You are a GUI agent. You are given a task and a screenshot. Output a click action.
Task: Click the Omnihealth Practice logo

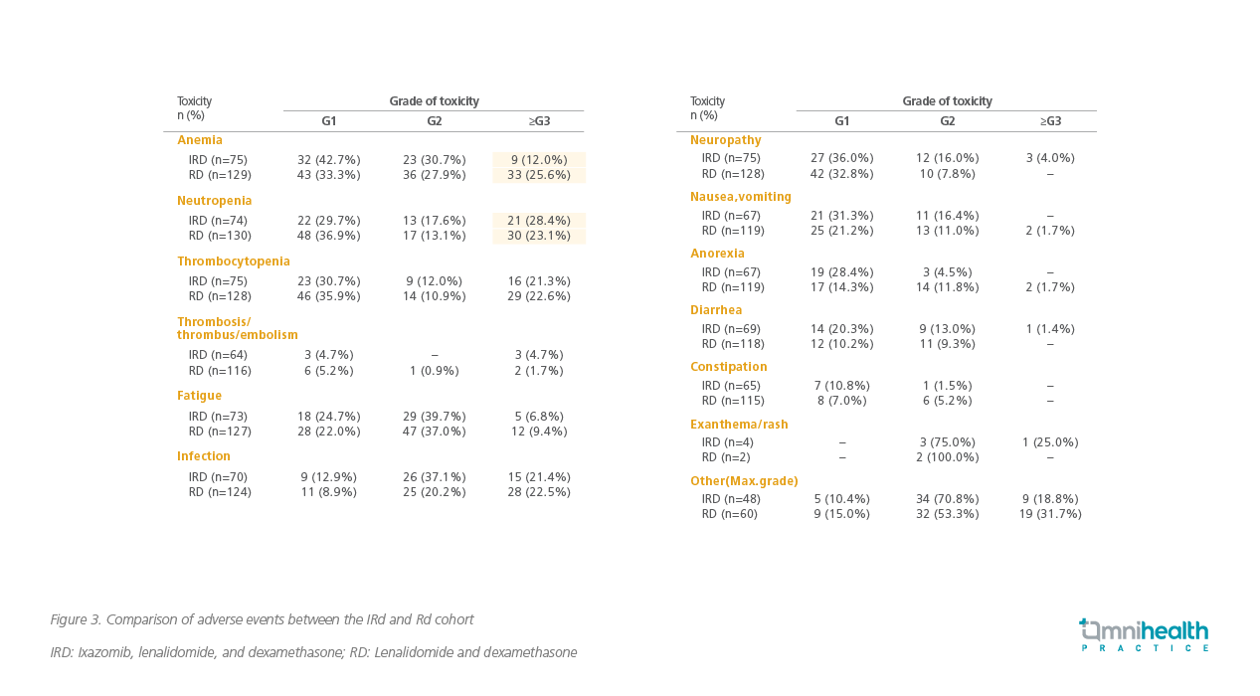point(1144,634)
